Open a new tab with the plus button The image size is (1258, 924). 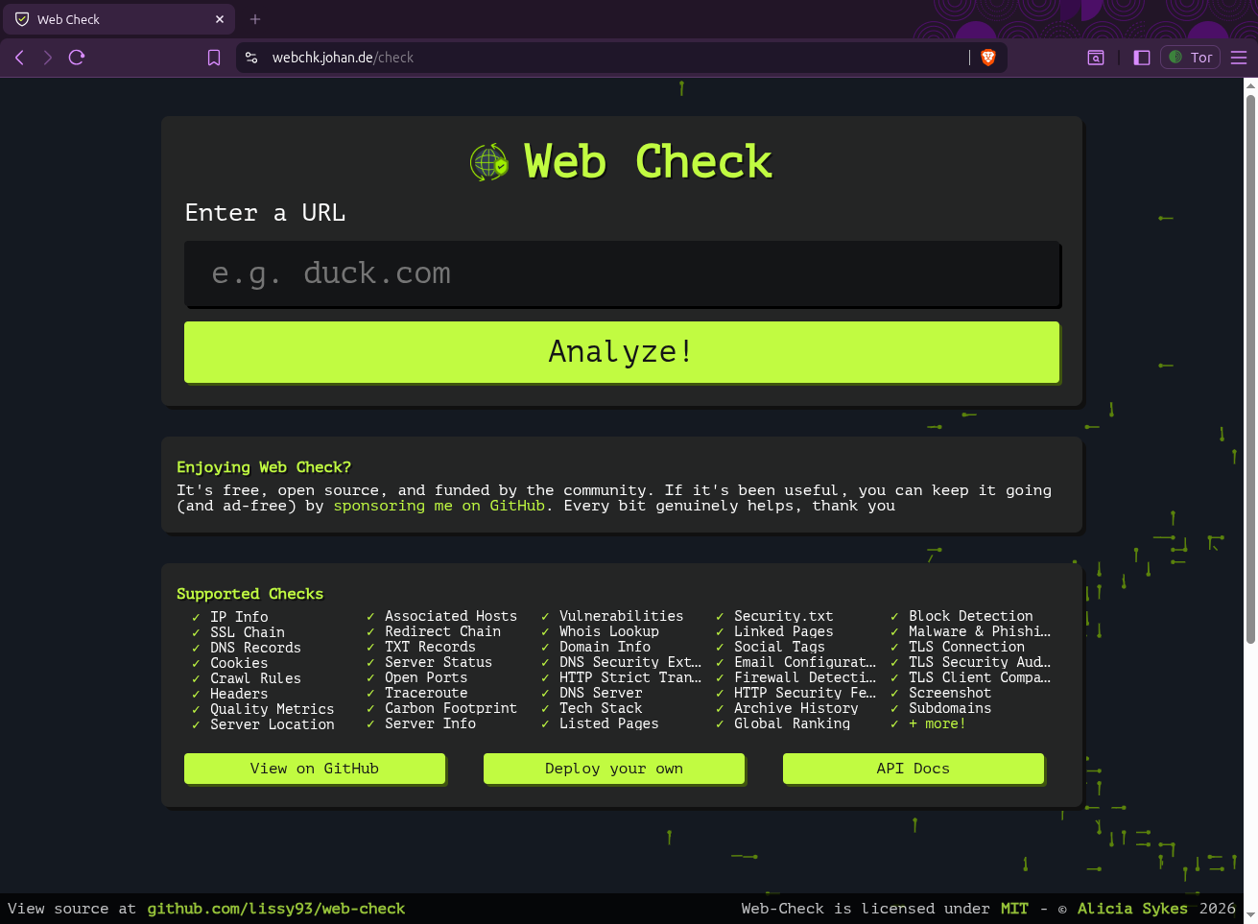[x=255, y=19]
